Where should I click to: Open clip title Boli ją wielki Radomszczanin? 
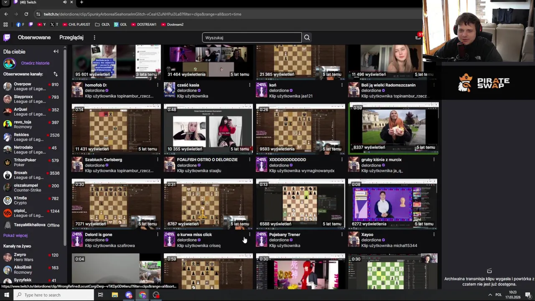(388, 85)
